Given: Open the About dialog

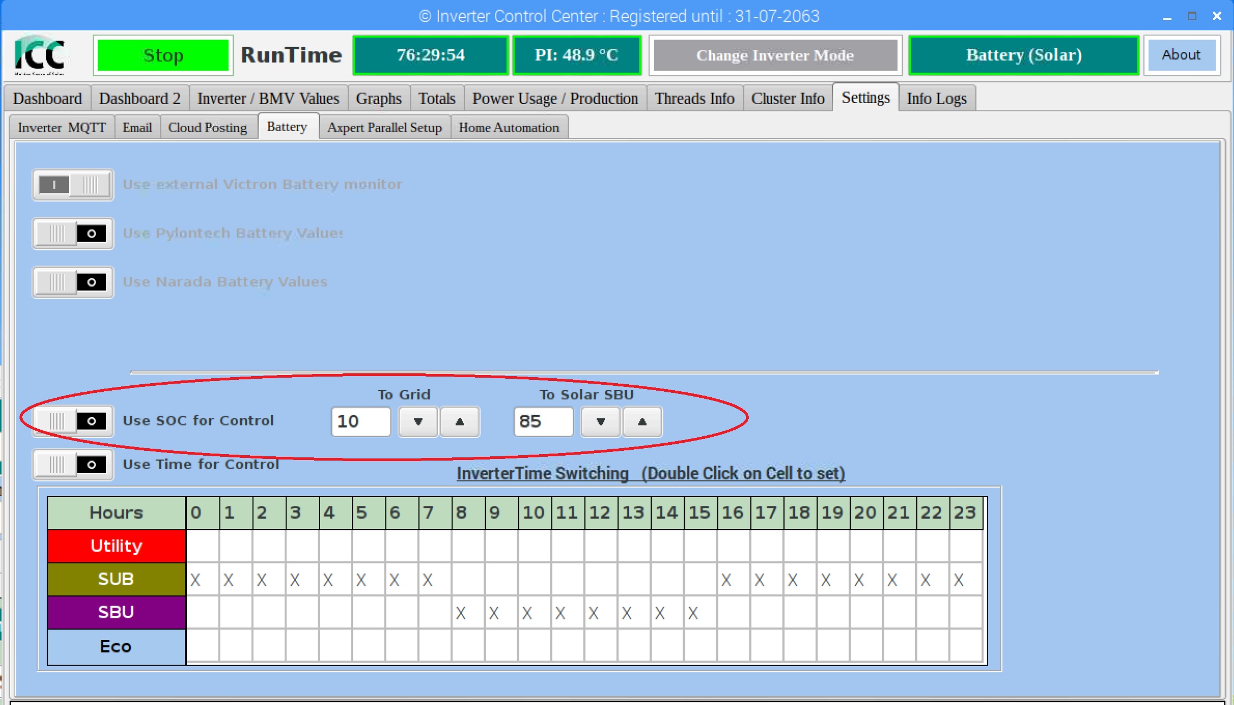Looking at the screenshot, I should [x=1181, y=55].
